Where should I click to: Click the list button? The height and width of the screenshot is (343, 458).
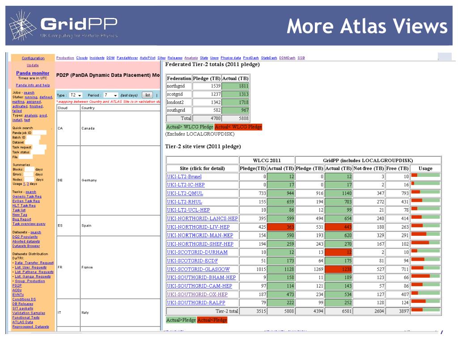point(148,95)
